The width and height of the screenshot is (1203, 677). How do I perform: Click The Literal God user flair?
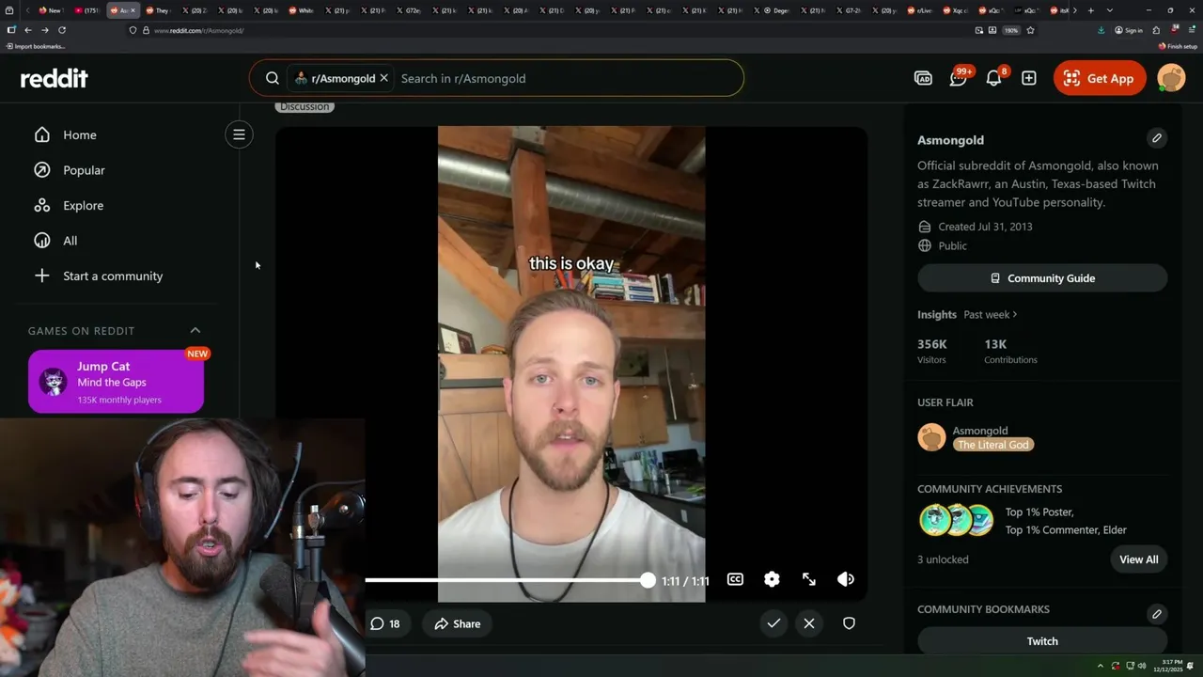coord(993,445)
